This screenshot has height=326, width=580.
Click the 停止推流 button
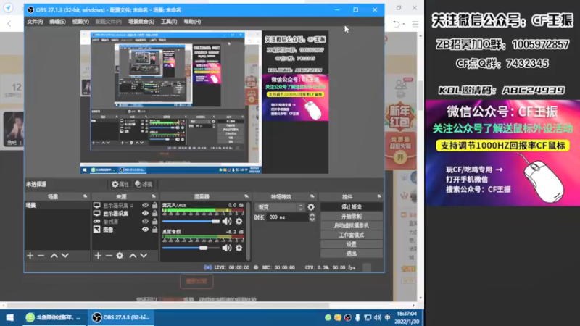(352, 207)
